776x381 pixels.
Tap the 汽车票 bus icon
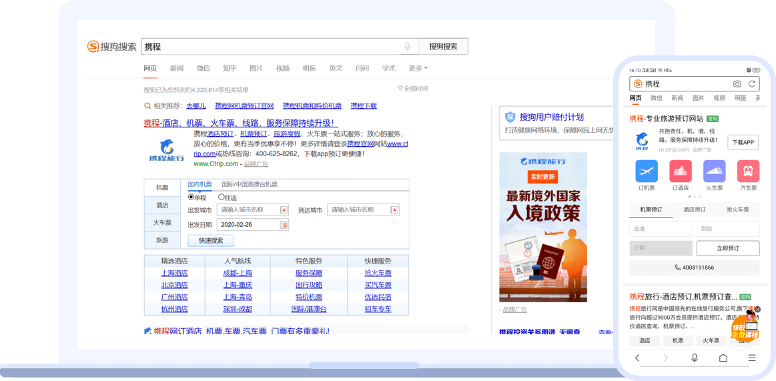[x=748, y=171]
